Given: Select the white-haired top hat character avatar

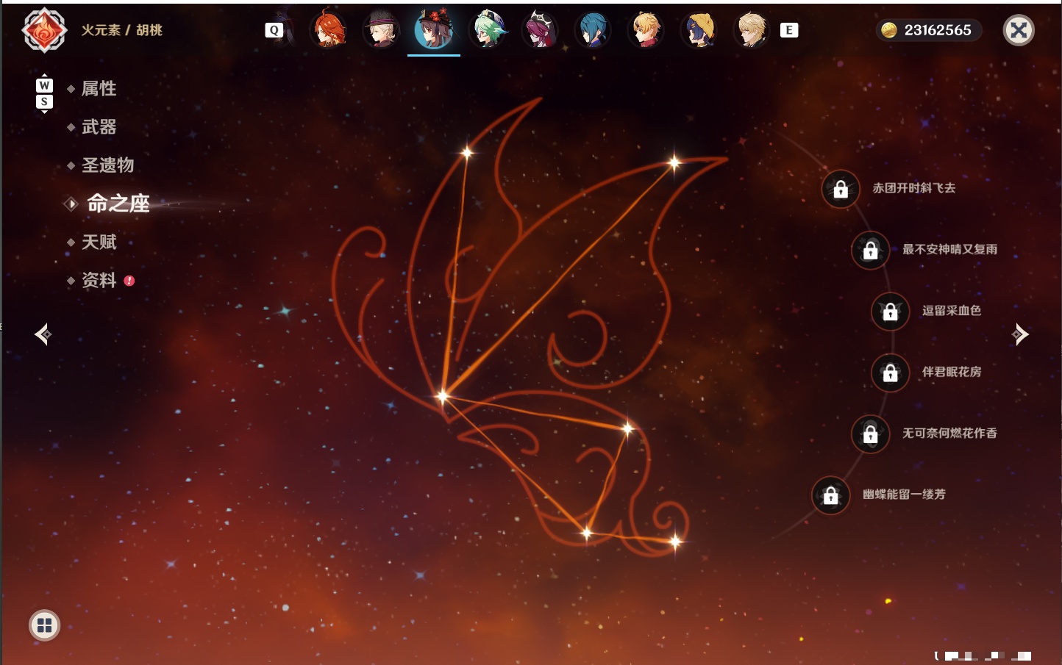Looking at the screenshot, I should click(382, 30).
